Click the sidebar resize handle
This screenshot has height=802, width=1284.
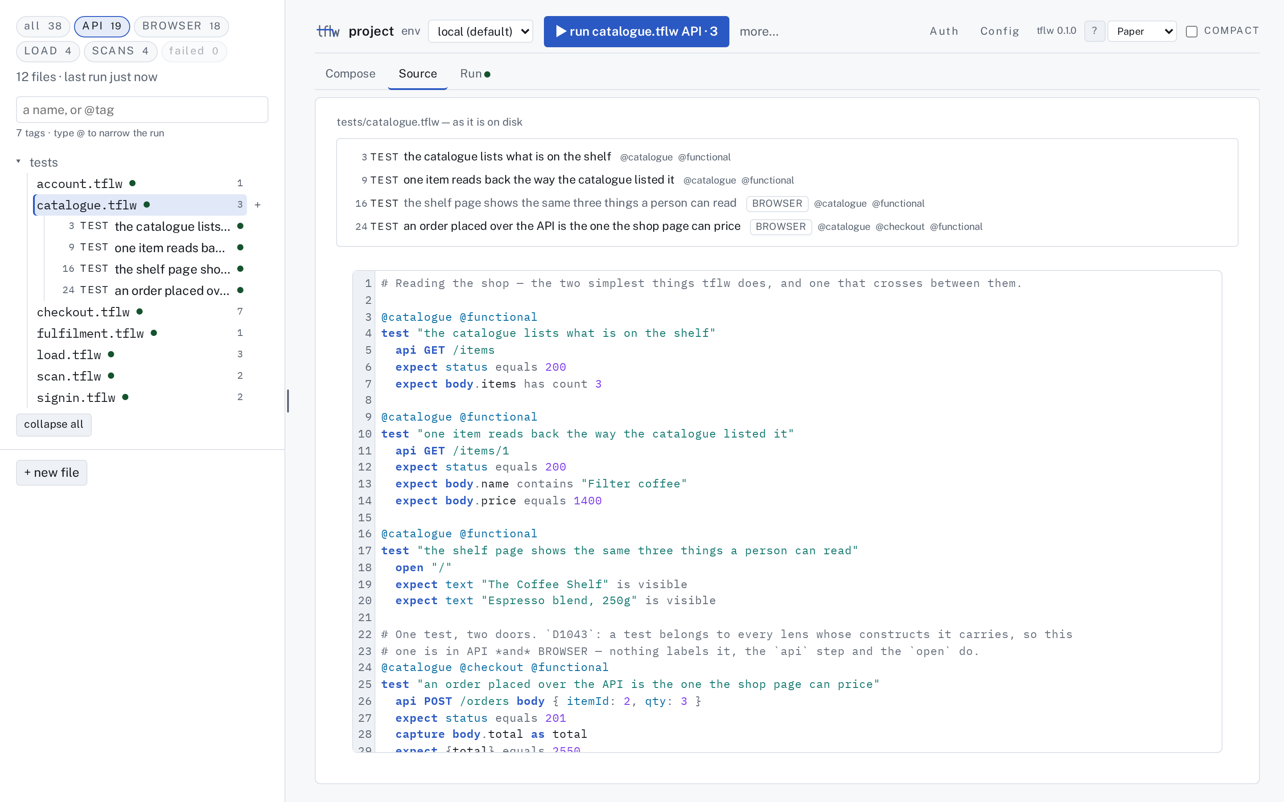(288, 401)
